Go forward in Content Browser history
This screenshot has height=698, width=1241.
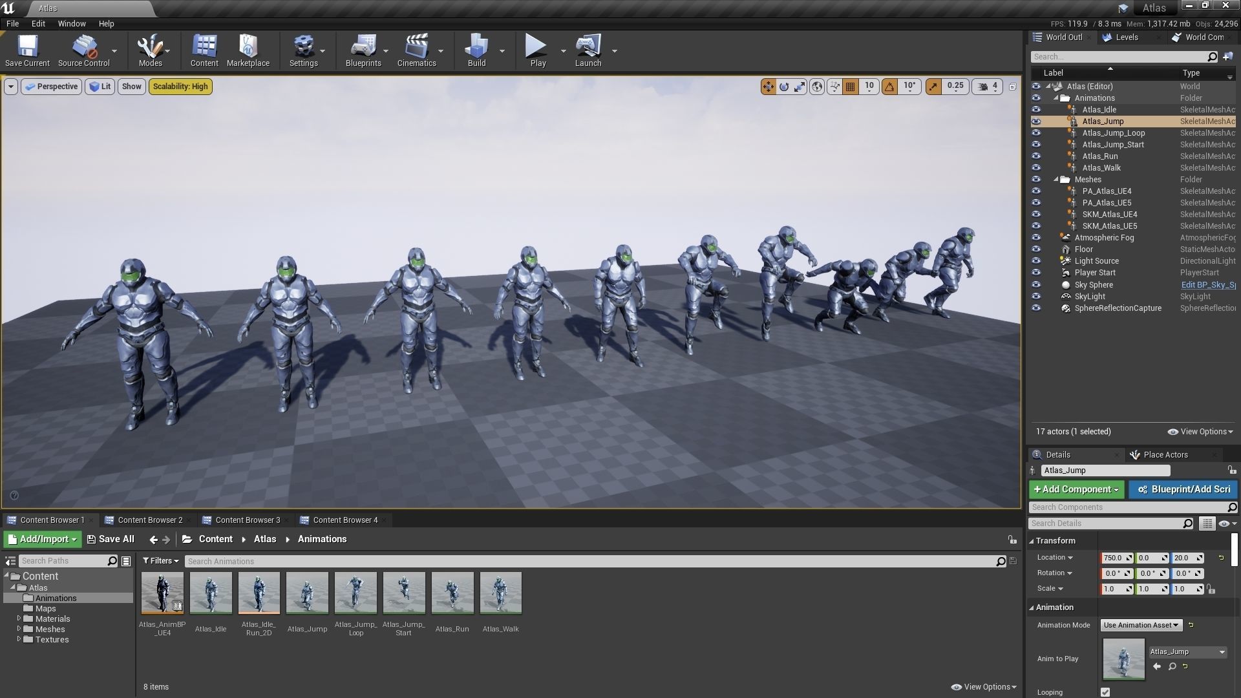click(x=166, y=540)
